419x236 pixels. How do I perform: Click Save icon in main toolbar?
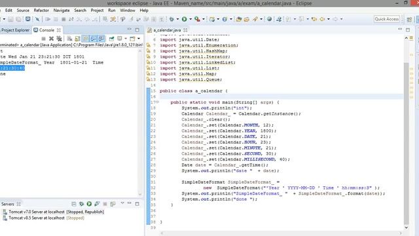(10, 19)
